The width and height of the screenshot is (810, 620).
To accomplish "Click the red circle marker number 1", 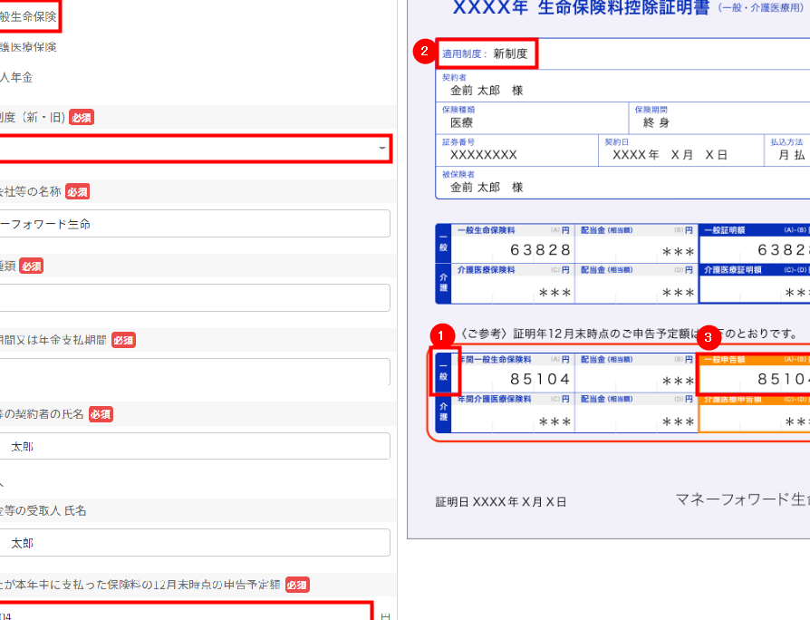I will 441,334.
